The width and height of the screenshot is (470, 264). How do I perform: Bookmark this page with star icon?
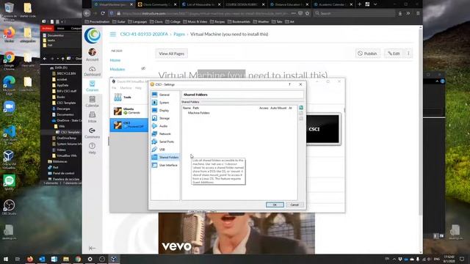307,13
